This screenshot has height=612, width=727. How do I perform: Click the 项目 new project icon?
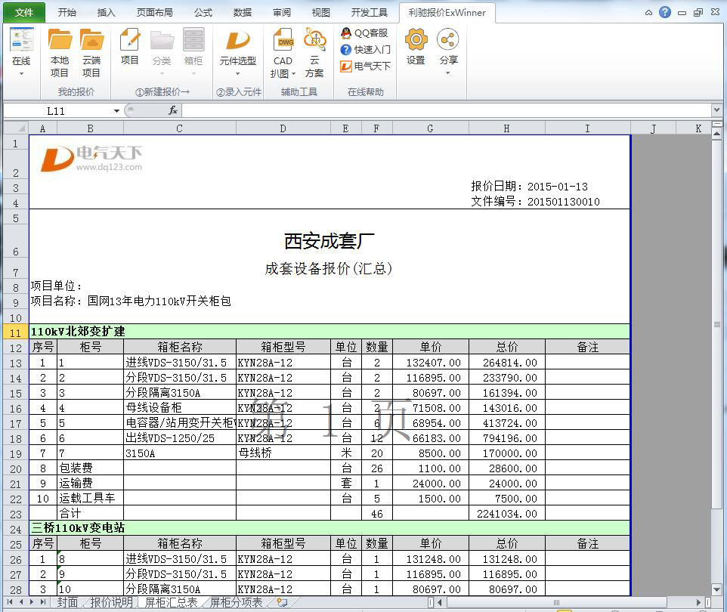point(130,48)
